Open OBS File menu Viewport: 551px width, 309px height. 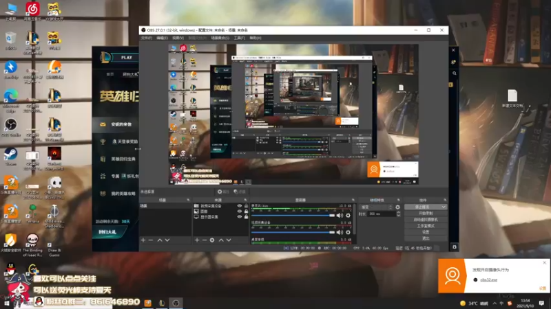tap(147, 38)
